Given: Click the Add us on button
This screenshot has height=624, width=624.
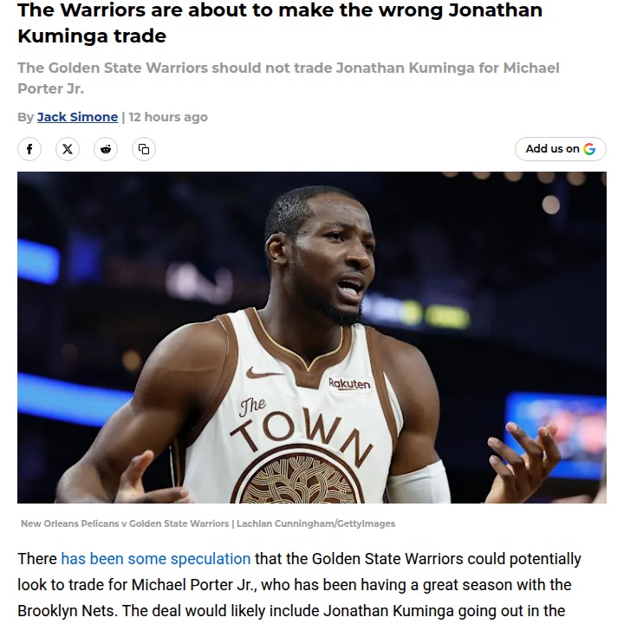Looking at the screenshot, I should (x=561, y=149).
